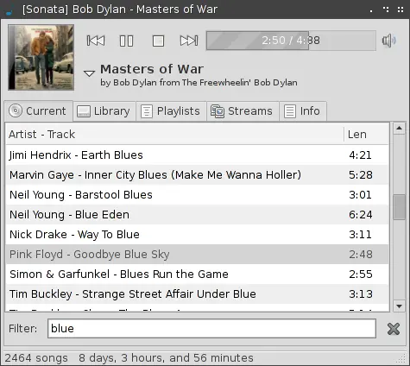This screenshot has height=366, width=410.
Task: Seek in the song progress bar
Action: click(x=291, y=41)
